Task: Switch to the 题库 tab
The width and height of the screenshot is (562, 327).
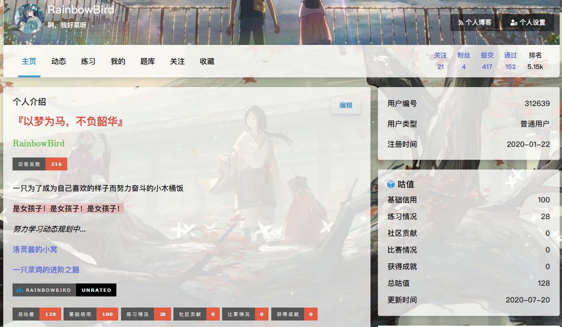Action: [147, 61]
